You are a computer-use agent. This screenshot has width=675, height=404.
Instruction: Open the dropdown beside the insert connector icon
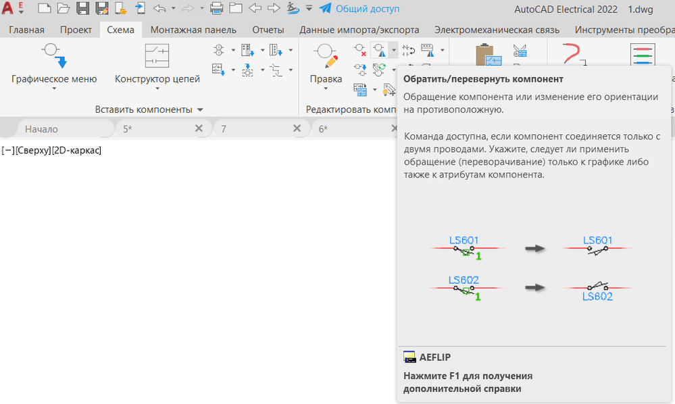coord(291,51)
